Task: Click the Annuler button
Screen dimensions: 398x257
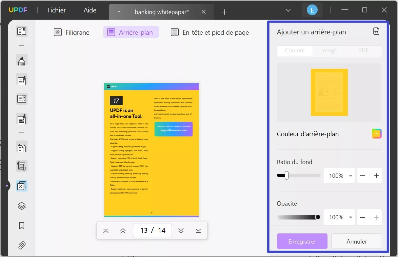Action: 357,242
